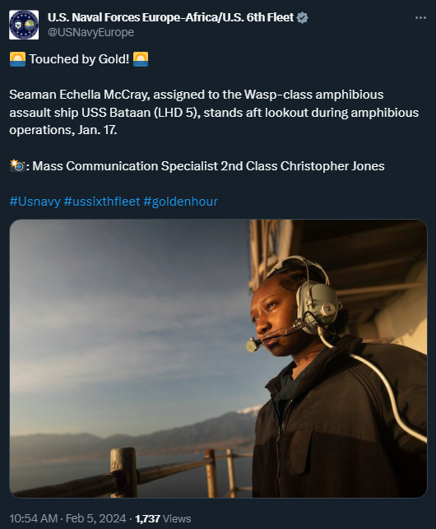Enlarge the sailor lookout photo
Screen dimensions: 436x529
(218, 359)
